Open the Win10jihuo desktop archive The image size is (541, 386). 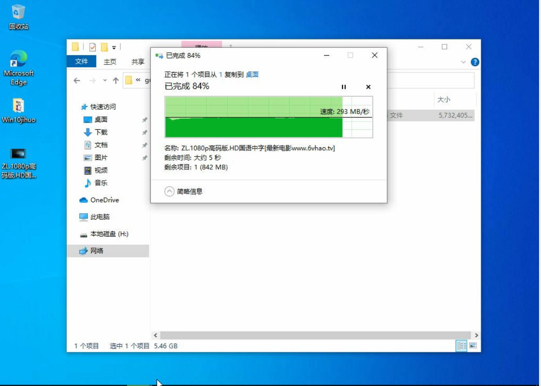tap(18, 111)
